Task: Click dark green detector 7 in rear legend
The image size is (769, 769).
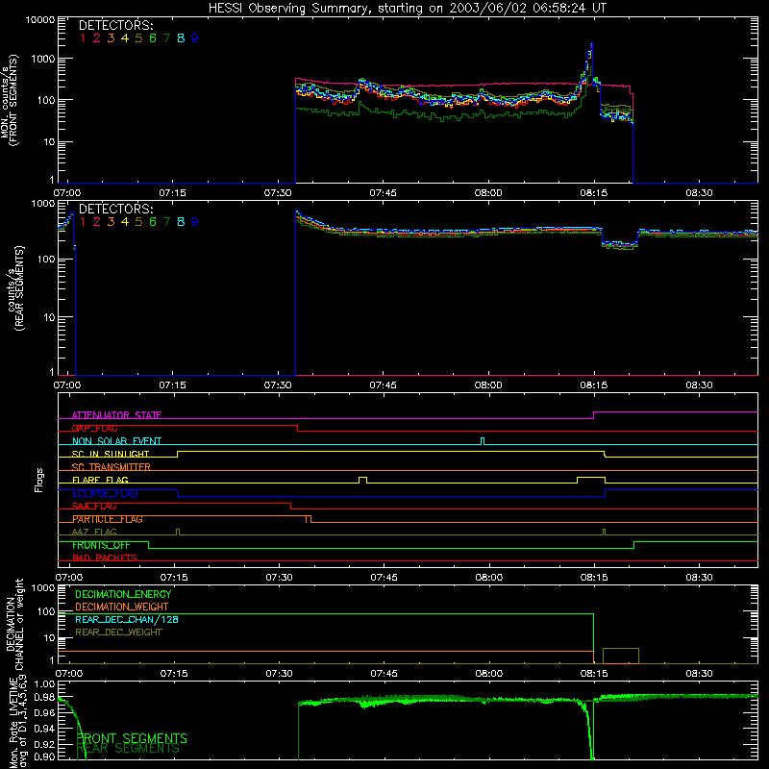Action: pyautogui.click(x=166, y=222)
